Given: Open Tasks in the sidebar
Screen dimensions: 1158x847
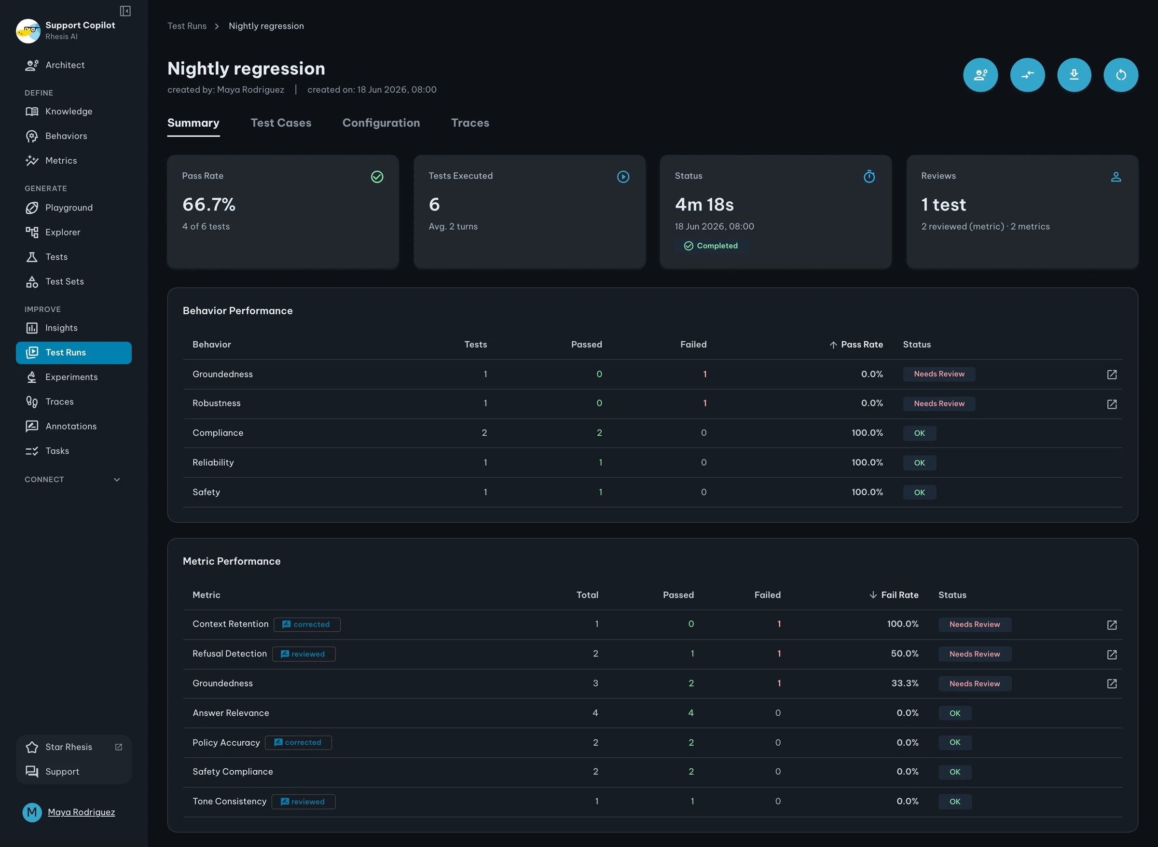Looking at the screenshot, I should coord(73,451).
